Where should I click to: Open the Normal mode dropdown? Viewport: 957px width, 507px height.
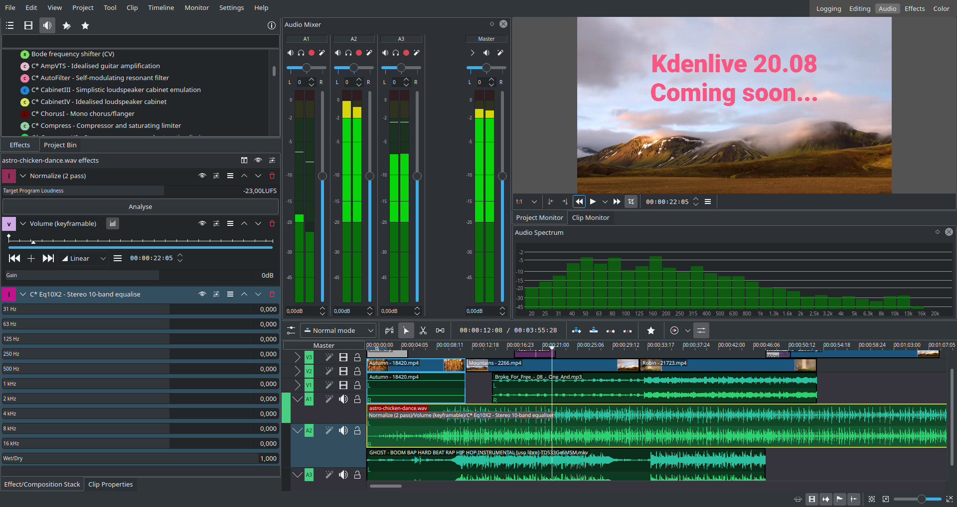(338, 330)
